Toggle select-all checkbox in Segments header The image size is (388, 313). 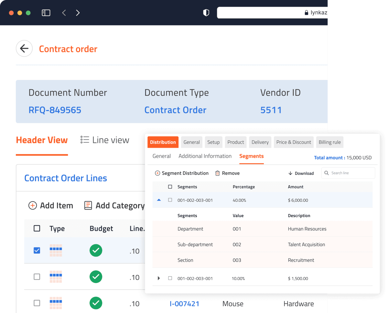(170, 187)
